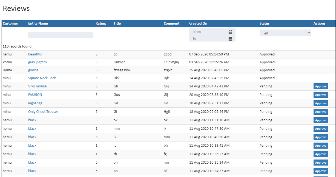Click the Entity Name filter box
The image size is (336, 177).
[x=61, y=35]
